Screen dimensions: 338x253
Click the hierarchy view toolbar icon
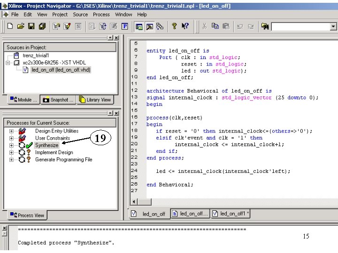click(160, 26)
